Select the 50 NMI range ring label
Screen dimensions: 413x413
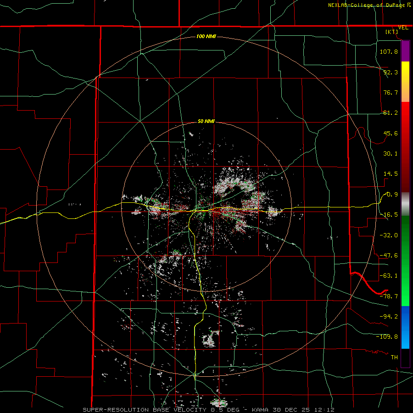click(x=206, y=122)
